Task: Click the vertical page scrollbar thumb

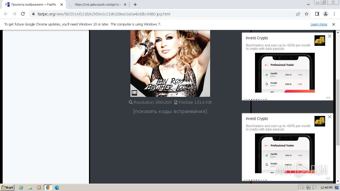Action: coord(338,112)
